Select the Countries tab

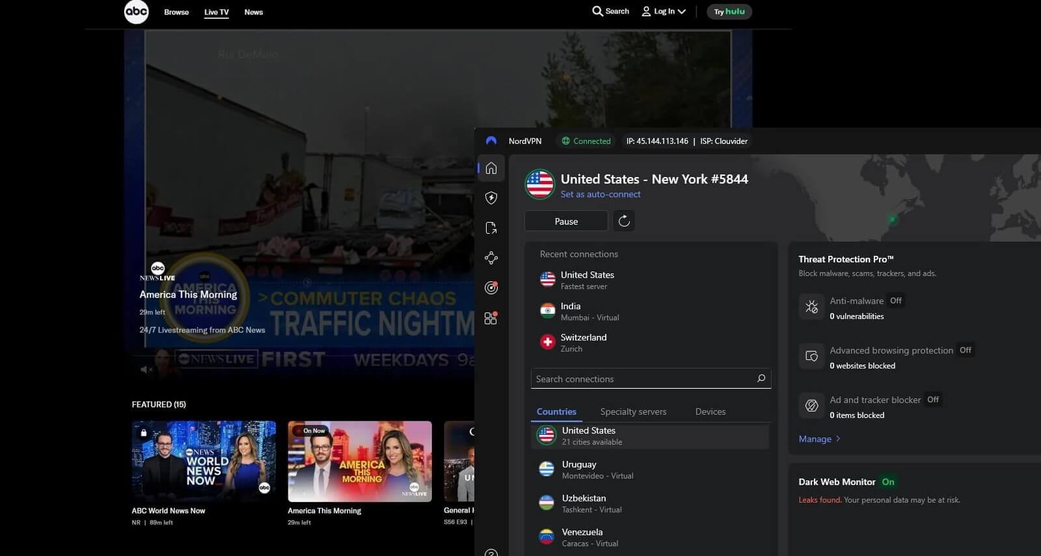coord(556,411)
